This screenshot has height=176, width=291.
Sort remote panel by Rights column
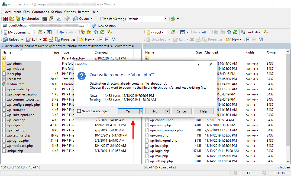point(254,52)
